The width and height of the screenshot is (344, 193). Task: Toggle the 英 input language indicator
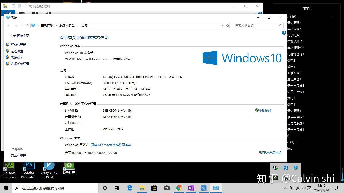pos(309,188)
